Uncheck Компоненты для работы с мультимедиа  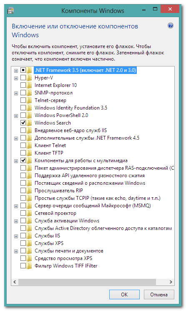[23, 160]
